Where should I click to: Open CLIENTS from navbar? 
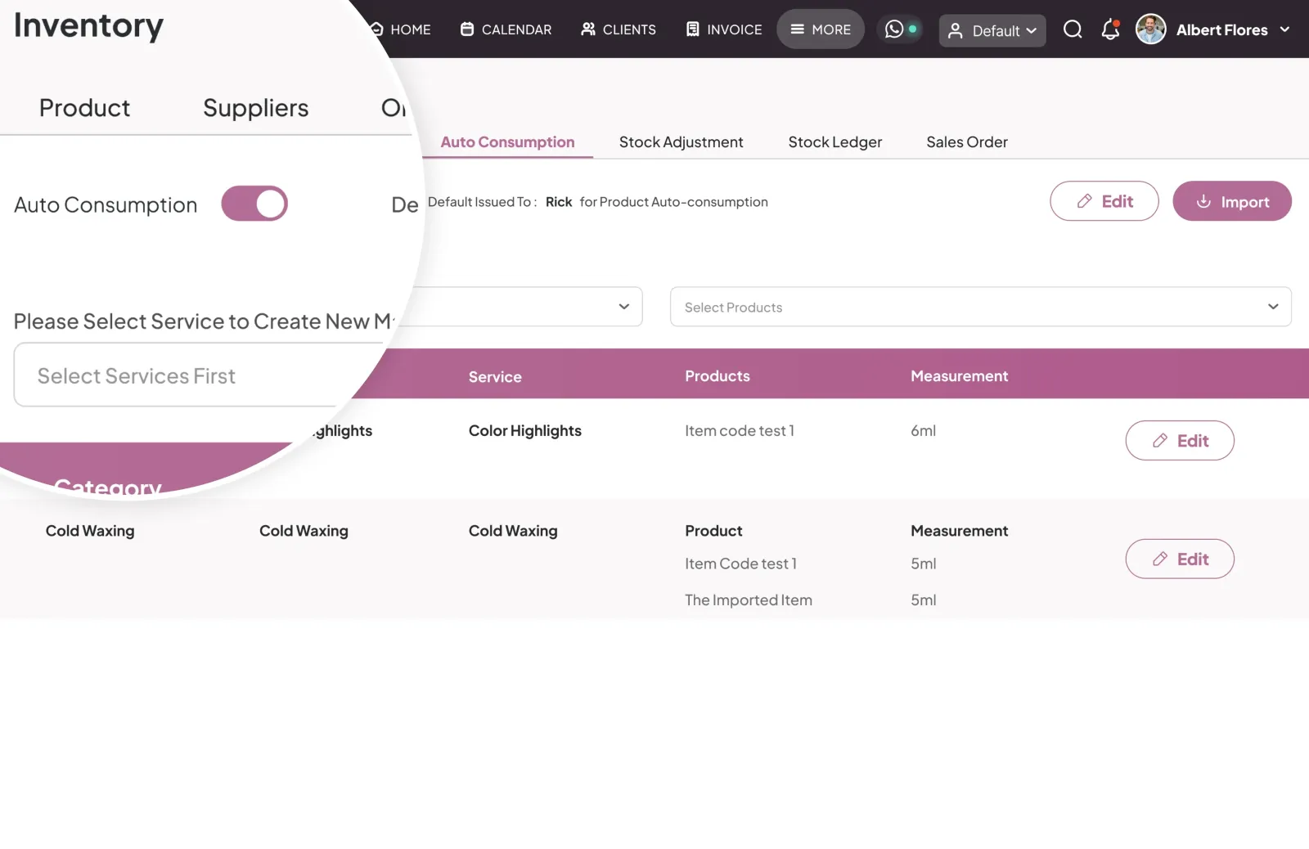(619, 29)
